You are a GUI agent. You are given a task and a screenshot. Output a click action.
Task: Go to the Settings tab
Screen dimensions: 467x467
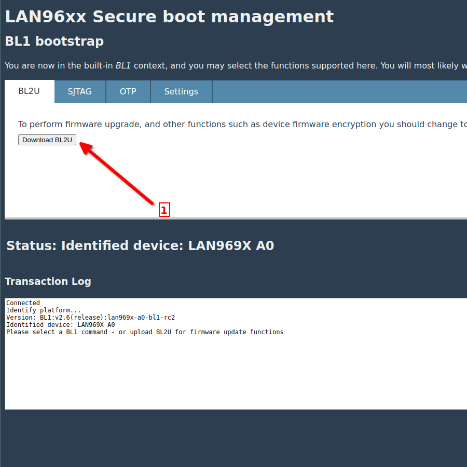[181, 91]
